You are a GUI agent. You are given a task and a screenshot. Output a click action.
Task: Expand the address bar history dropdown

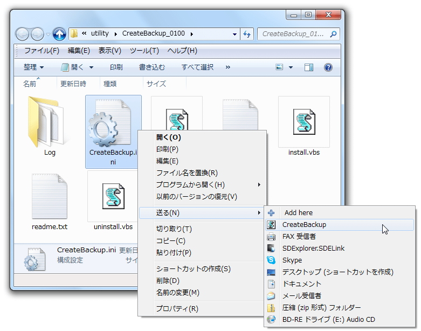coord(234,34)
